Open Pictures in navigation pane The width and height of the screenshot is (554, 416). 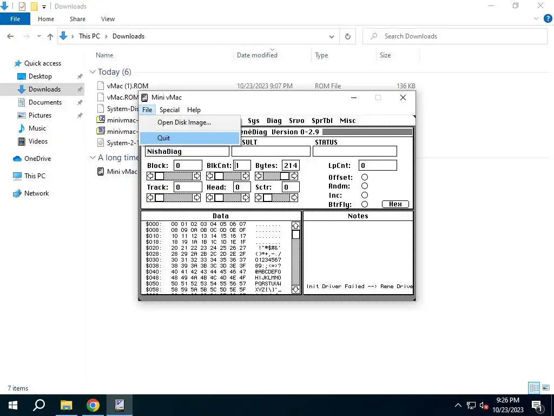click(x=39, y=115)
